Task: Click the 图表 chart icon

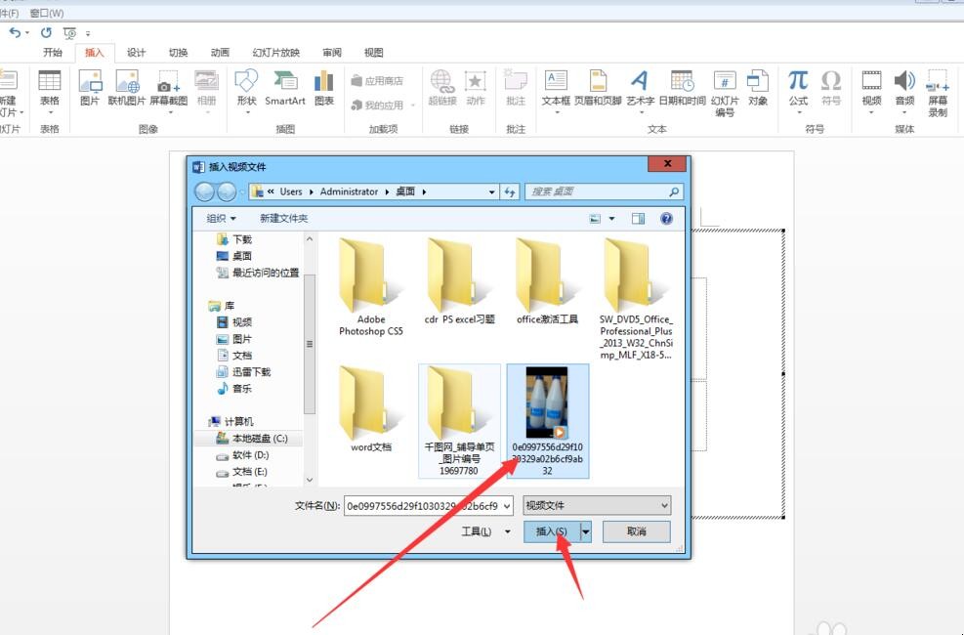Action: (324, 83)
